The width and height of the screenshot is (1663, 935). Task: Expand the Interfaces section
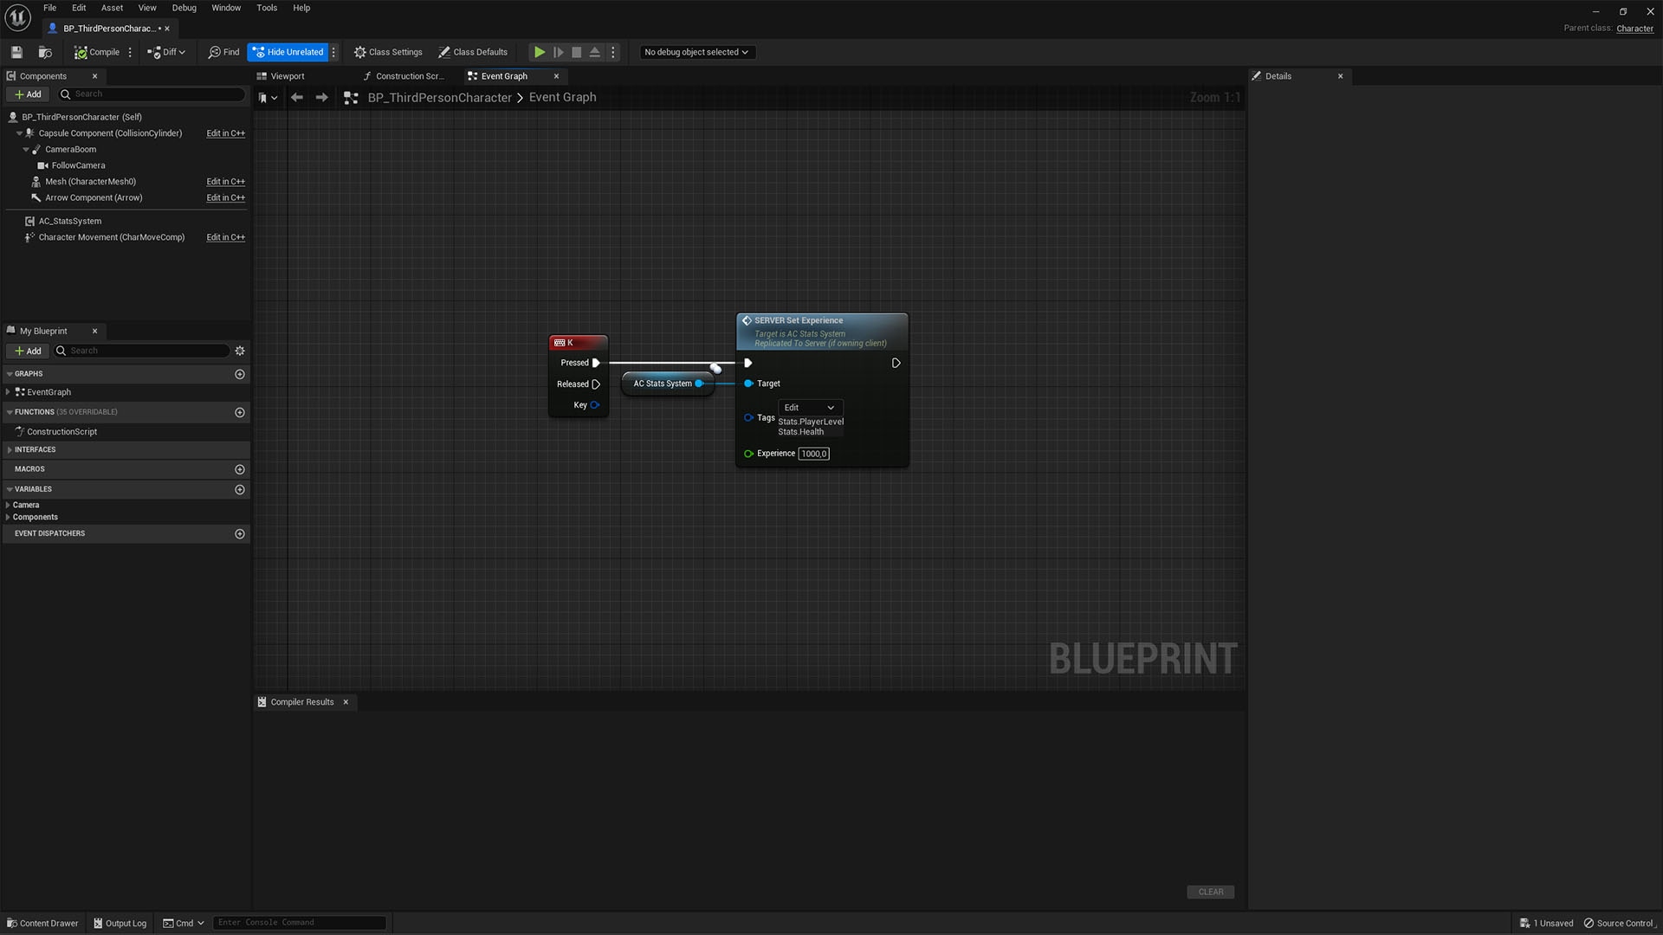point(10,449)
